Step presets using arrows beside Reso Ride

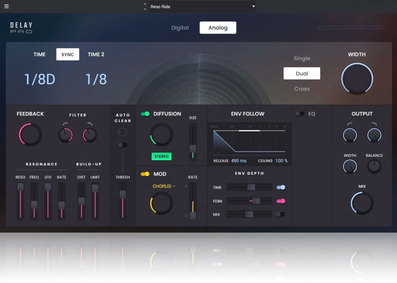[145, 6]
